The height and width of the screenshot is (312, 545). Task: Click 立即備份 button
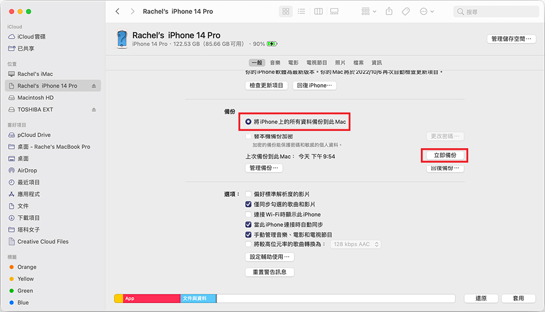445,155
